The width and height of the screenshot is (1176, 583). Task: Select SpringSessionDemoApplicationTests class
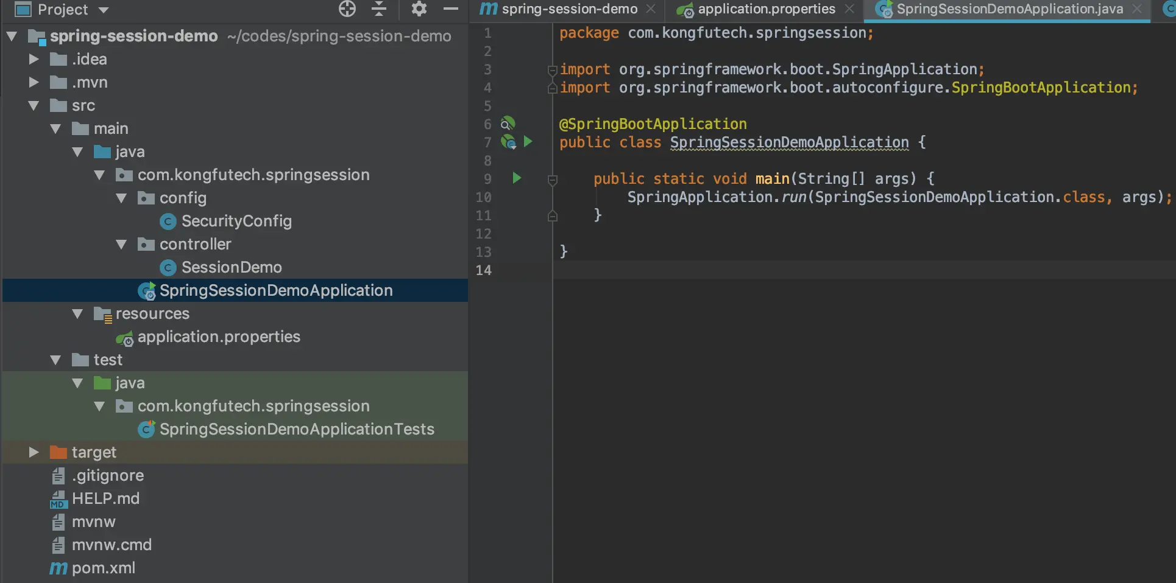[297, 430]
